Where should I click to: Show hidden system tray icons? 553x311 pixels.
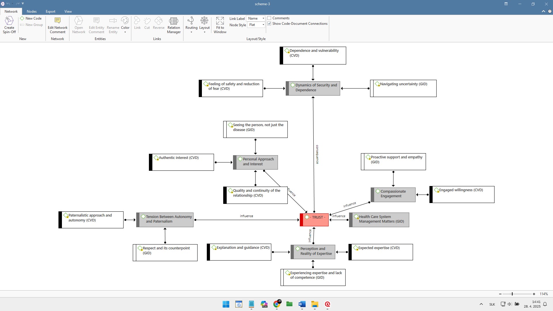[x=481, y=304]
